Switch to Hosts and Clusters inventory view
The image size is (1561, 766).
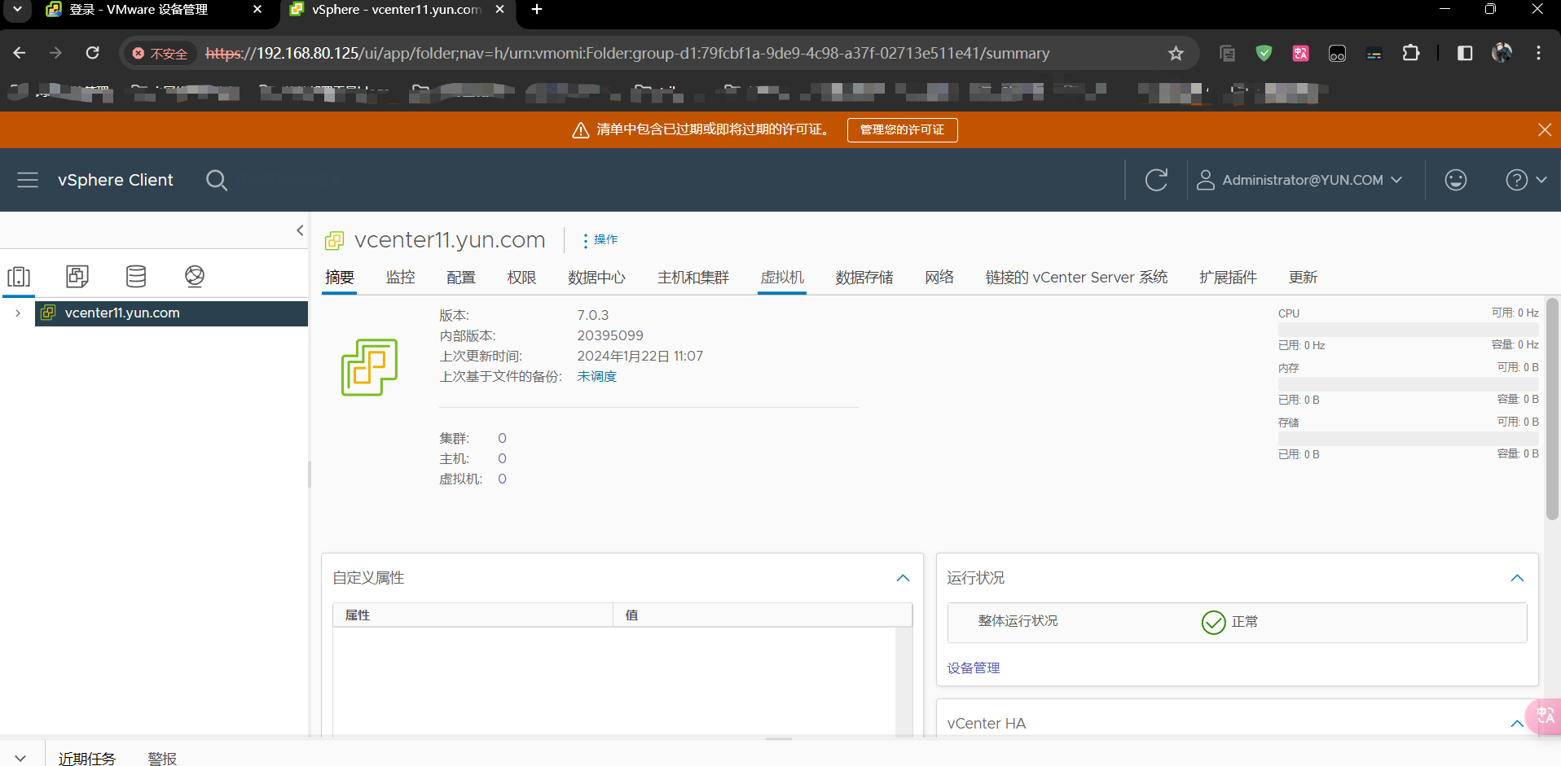19,277
